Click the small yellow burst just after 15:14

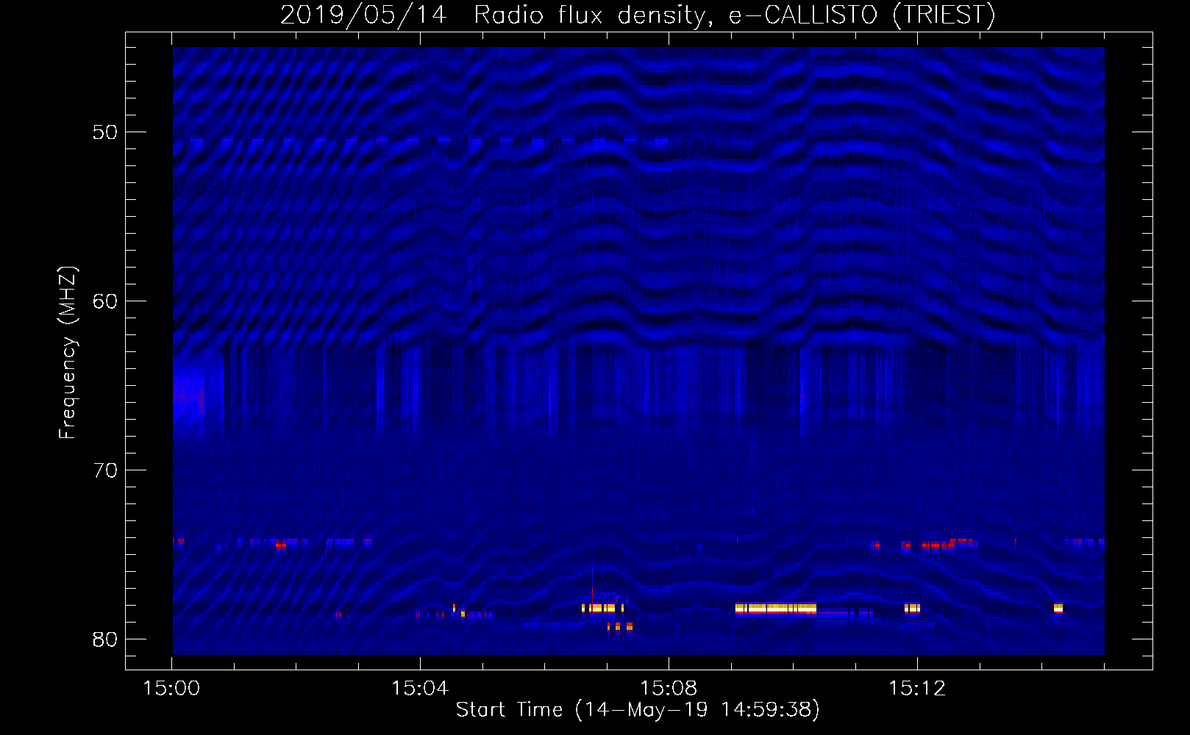[x=1058, y=609]
